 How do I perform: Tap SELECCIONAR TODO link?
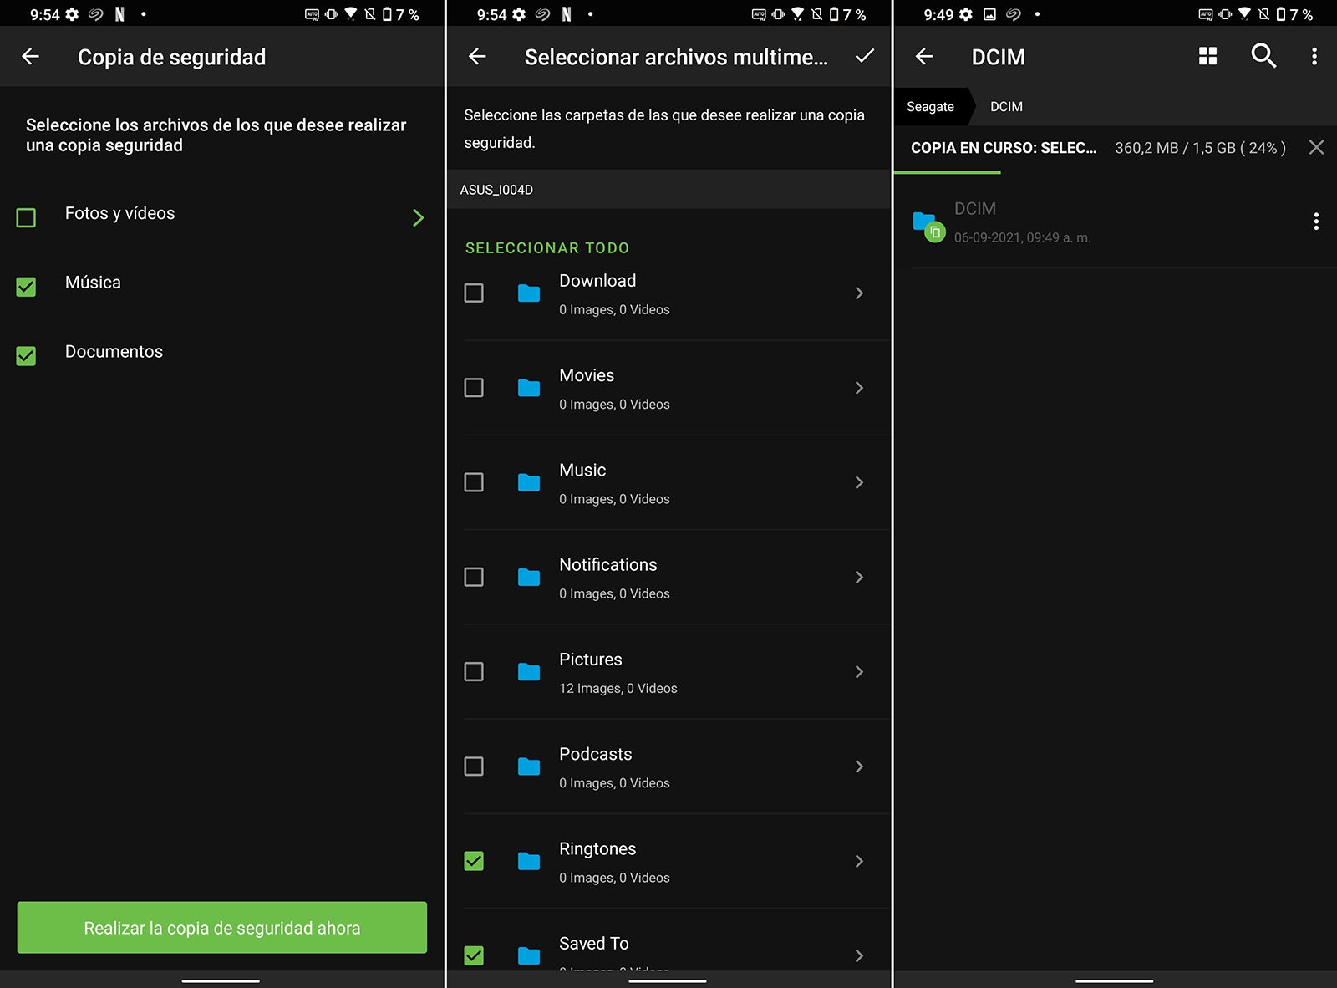pyautogui.click(x=547, y=248)
